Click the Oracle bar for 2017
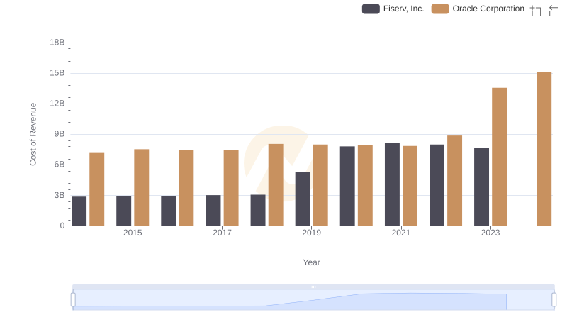 tap(231, 188)
